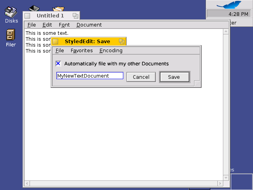Image resolution: width=253 pixels, height=190 pixels.
Task: Click the text line "This is some text."
Action: coord(47,33)
